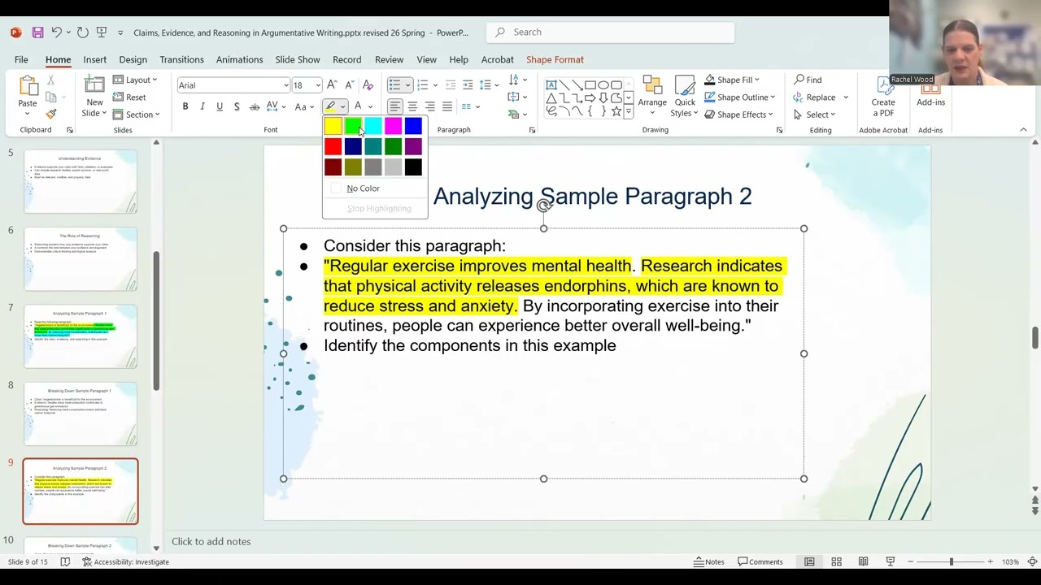
Task: Switch to the Shape Format tab
Action: coord(555,59)
